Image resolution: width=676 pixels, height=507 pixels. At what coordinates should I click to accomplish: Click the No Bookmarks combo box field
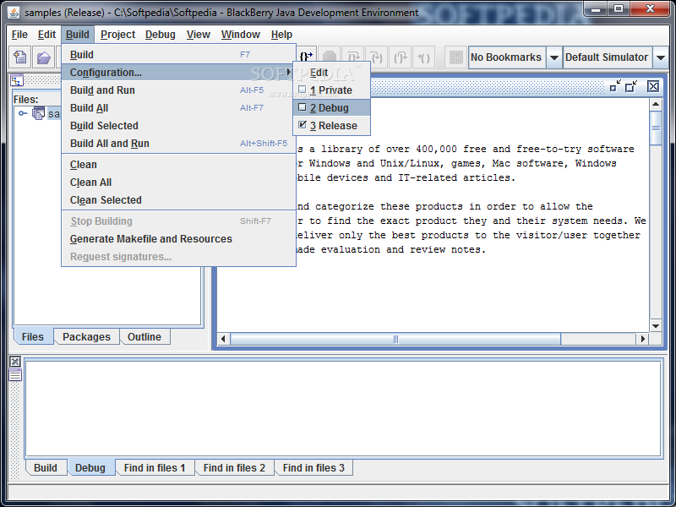point(508,57)
